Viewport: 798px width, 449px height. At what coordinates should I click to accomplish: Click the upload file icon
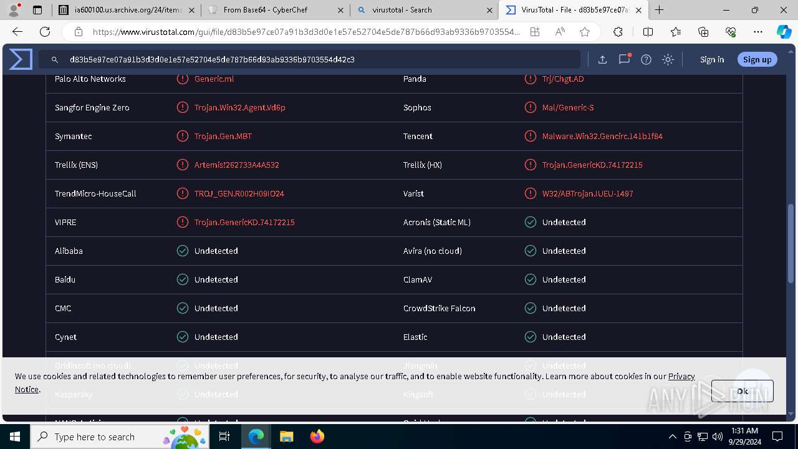(602, 59)
